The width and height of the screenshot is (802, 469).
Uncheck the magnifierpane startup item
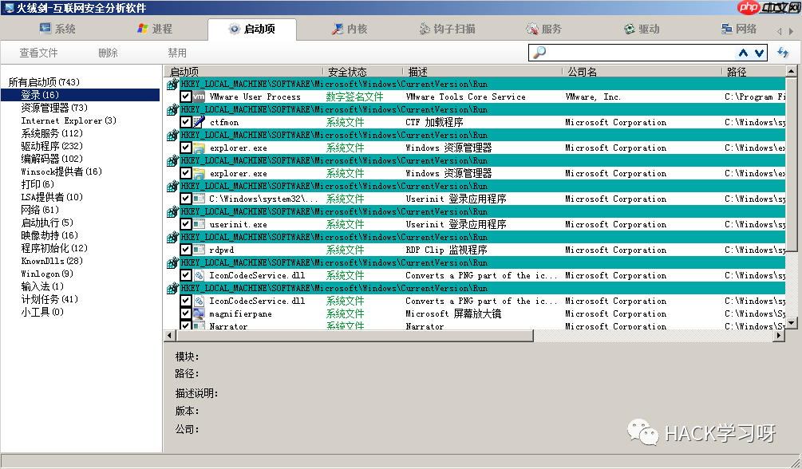coord(185,313)
